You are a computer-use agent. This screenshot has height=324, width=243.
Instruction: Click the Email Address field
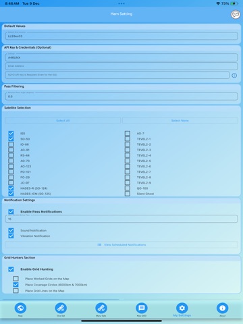[122, 66]
